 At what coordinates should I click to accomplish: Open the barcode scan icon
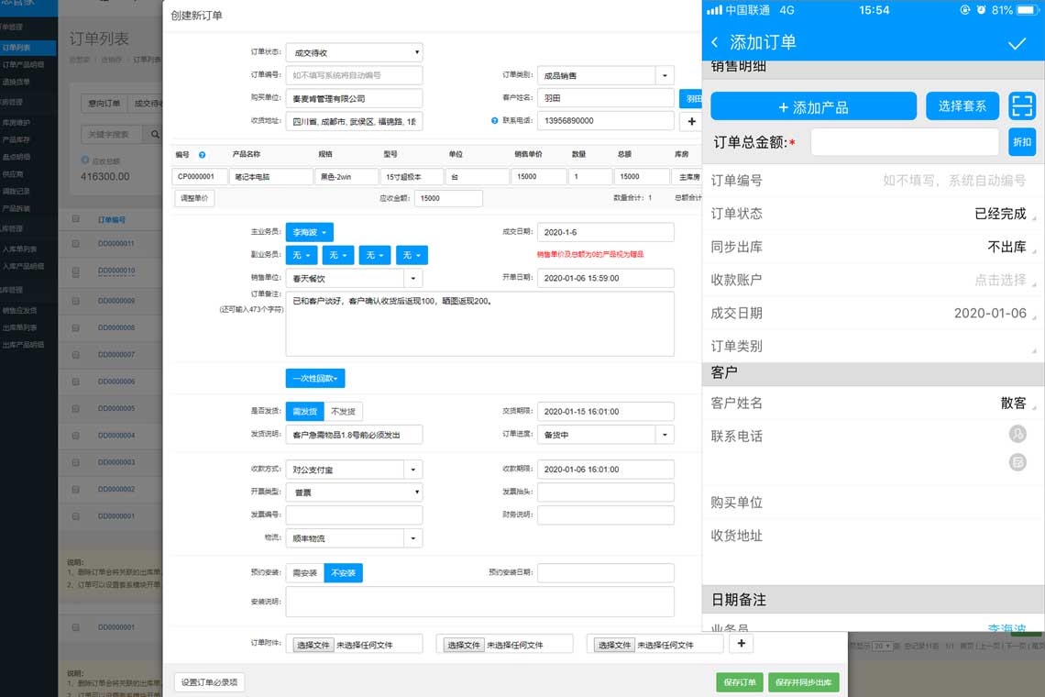click(x=1021, y=106)
